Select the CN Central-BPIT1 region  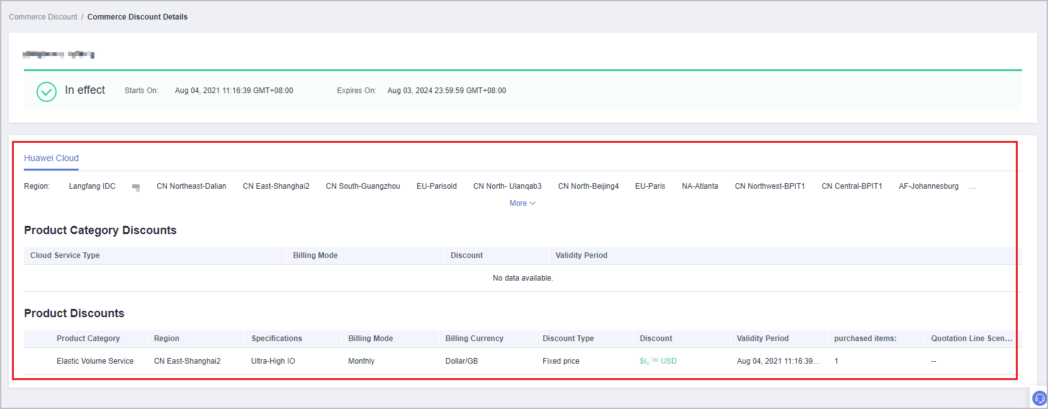click(852, 186)
